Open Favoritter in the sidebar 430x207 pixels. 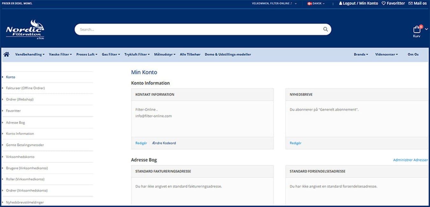coord(13,111)
